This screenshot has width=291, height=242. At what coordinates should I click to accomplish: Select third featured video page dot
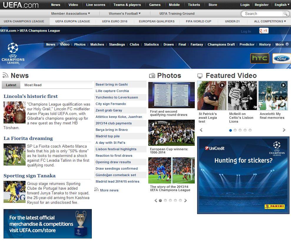(240, 130)
